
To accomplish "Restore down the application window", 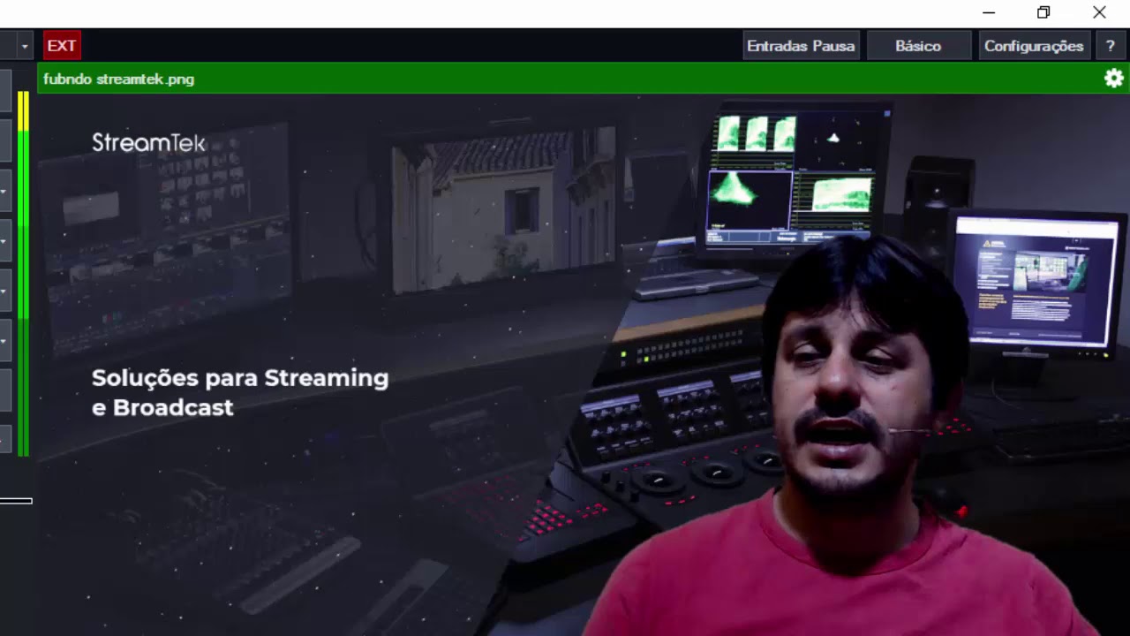I will pyautogui.click(x=1043, y=12).
